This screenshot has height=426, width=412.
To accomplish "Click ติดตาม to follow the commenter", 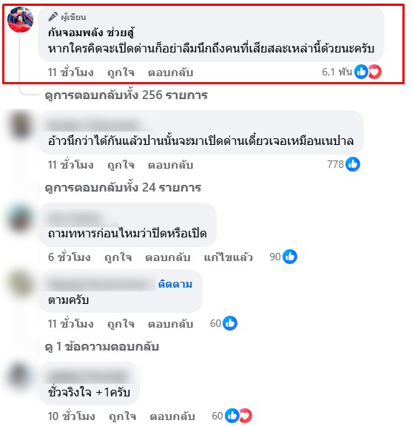I will pyautogui.click(x=175, y=284).
